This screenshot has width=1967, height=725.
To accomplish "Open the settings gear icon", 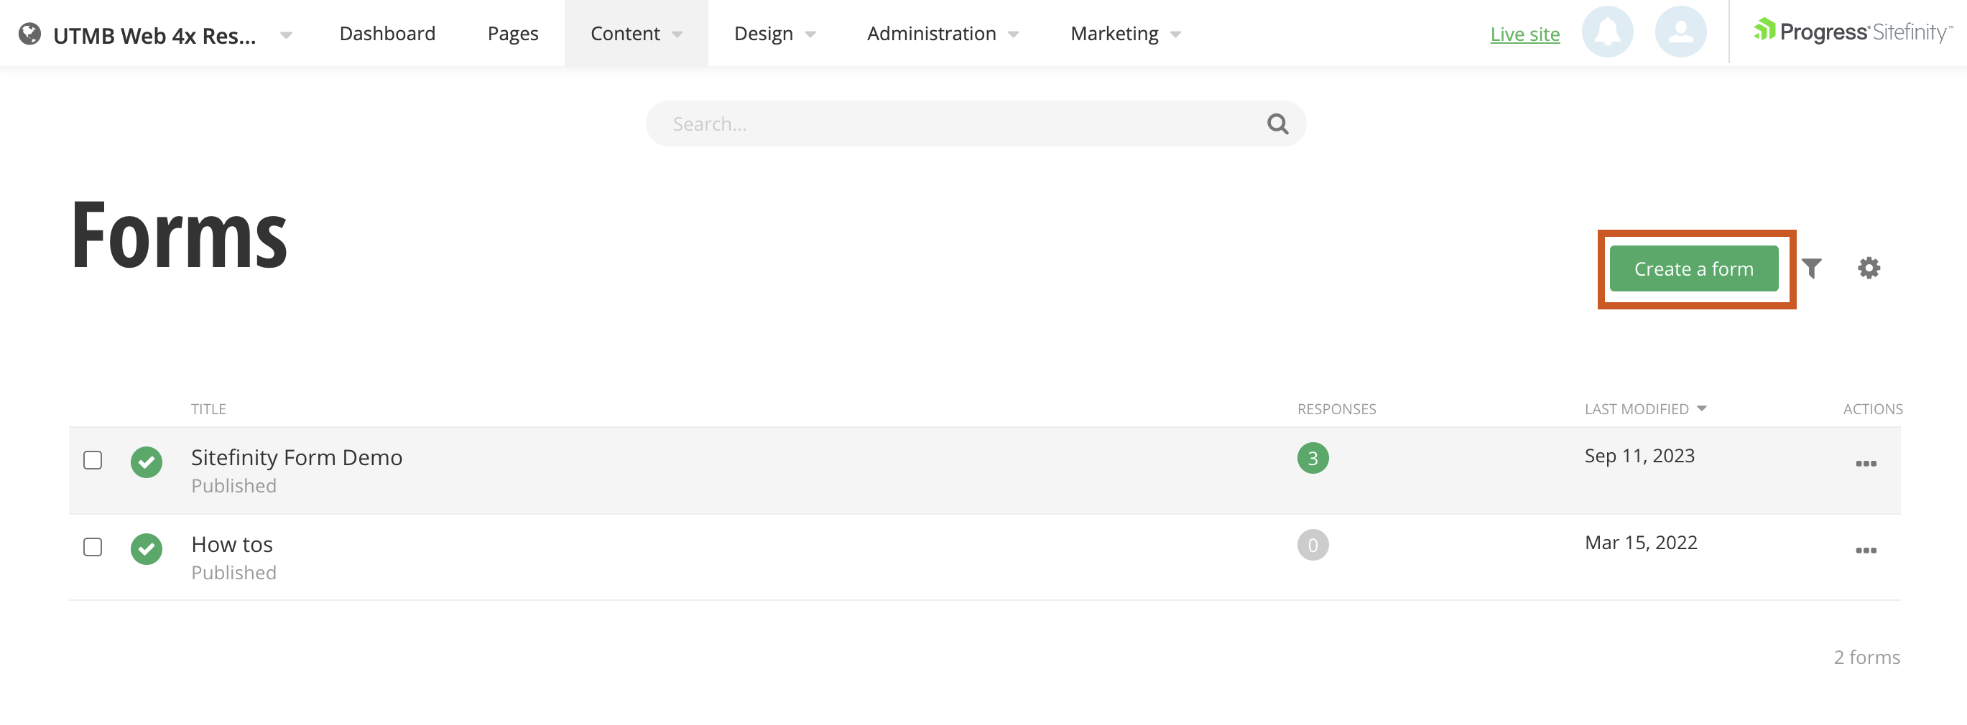I will [x=1868, y=268].
